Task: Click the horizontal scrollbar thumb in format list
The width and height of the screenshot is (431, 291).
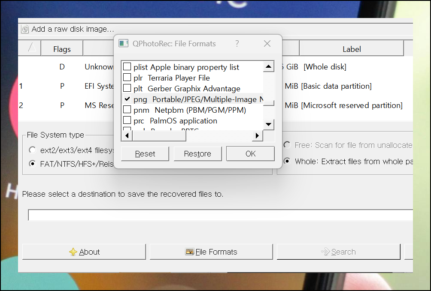Action: (159, 135)
